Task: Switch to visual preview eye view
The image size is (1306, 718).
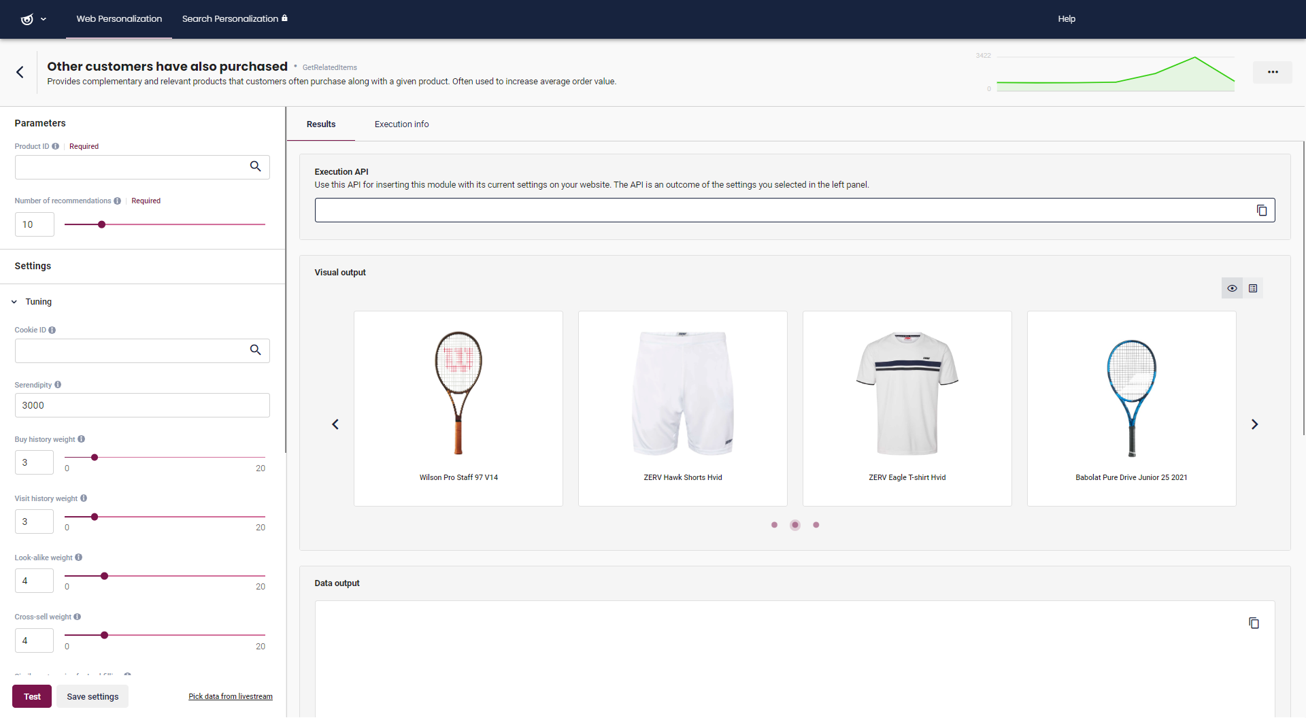Action: pyautogui.click(x=1232, y=288)
